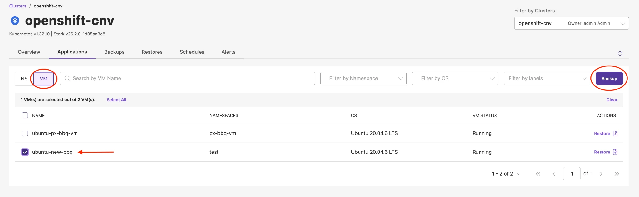Image resolution: width=639 pixels, height=197 pixels.
Task: Click Restore for ubuntu-px-bbq-vm
Action: pos(602,133)
